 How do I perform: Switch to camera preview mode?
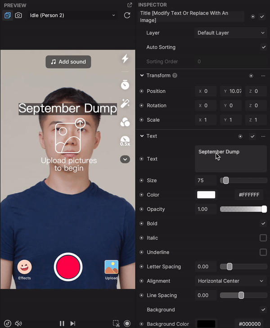[x=18, y=15]
